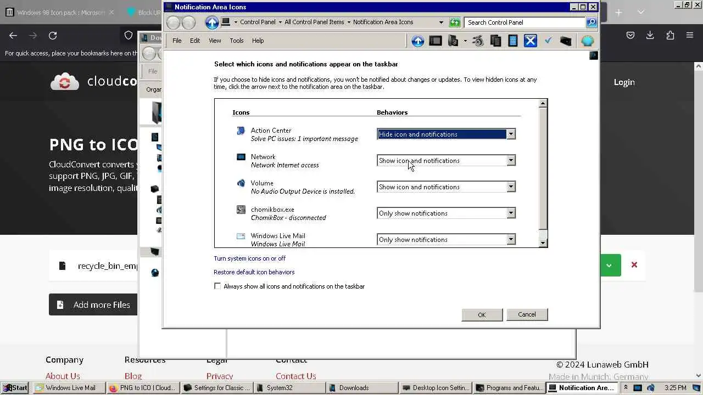Screen dimensions: 703x395
Task: Switch to Windows 98 Icon pack browser tab
Action: (59, 12)
